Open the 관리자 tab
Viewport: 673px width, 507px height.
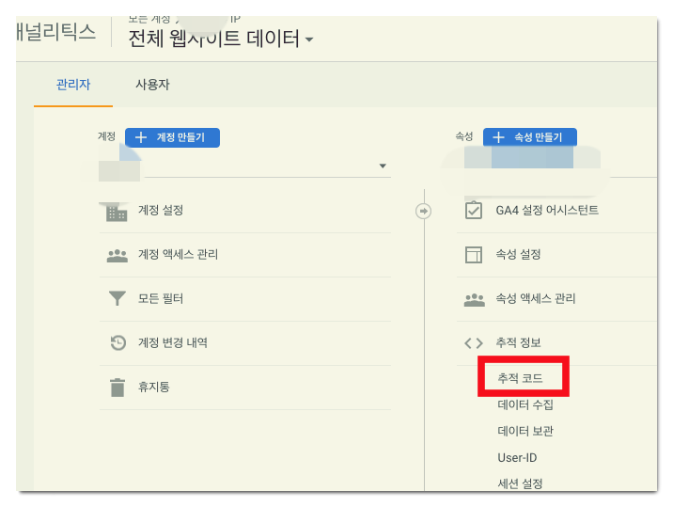pyautogui.click(x=73, y=85)
